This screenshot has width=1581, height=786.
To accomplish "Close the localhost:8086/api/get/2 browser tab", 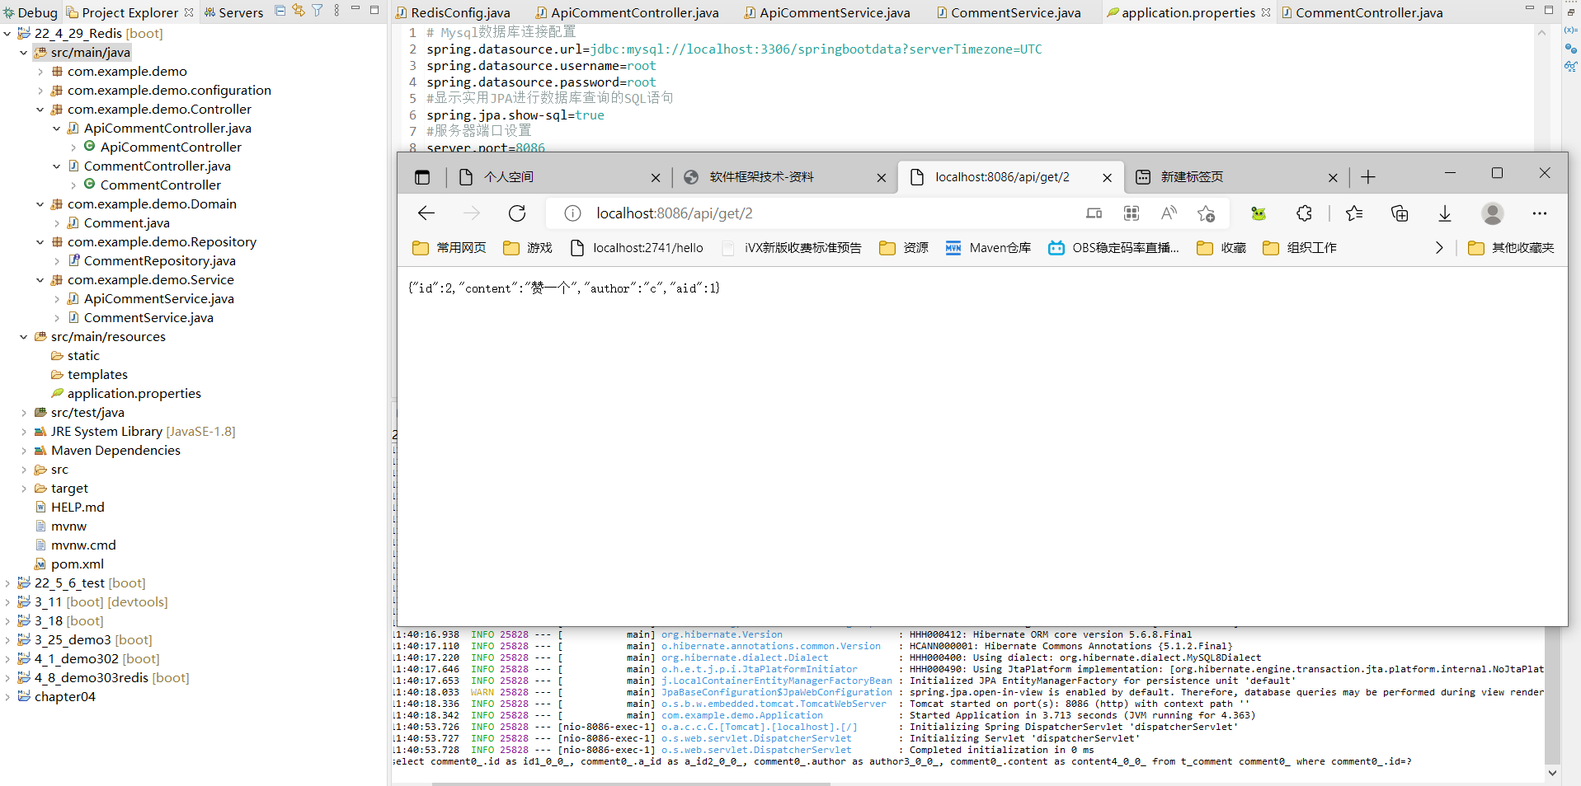I will 1108,177.
